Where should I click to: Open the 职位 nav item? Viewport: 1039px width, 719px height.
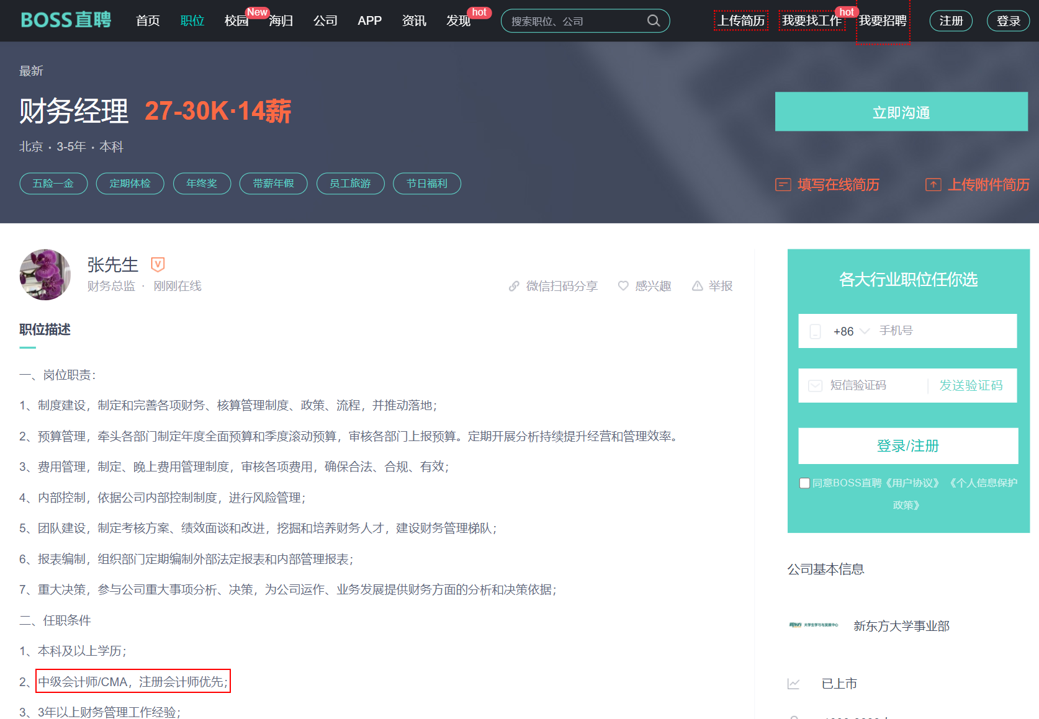[192, 20]
